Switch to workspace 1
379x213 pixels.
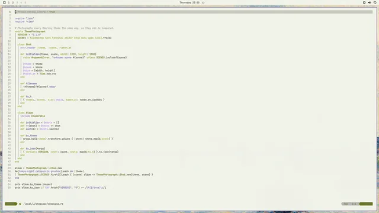[9, 2]
